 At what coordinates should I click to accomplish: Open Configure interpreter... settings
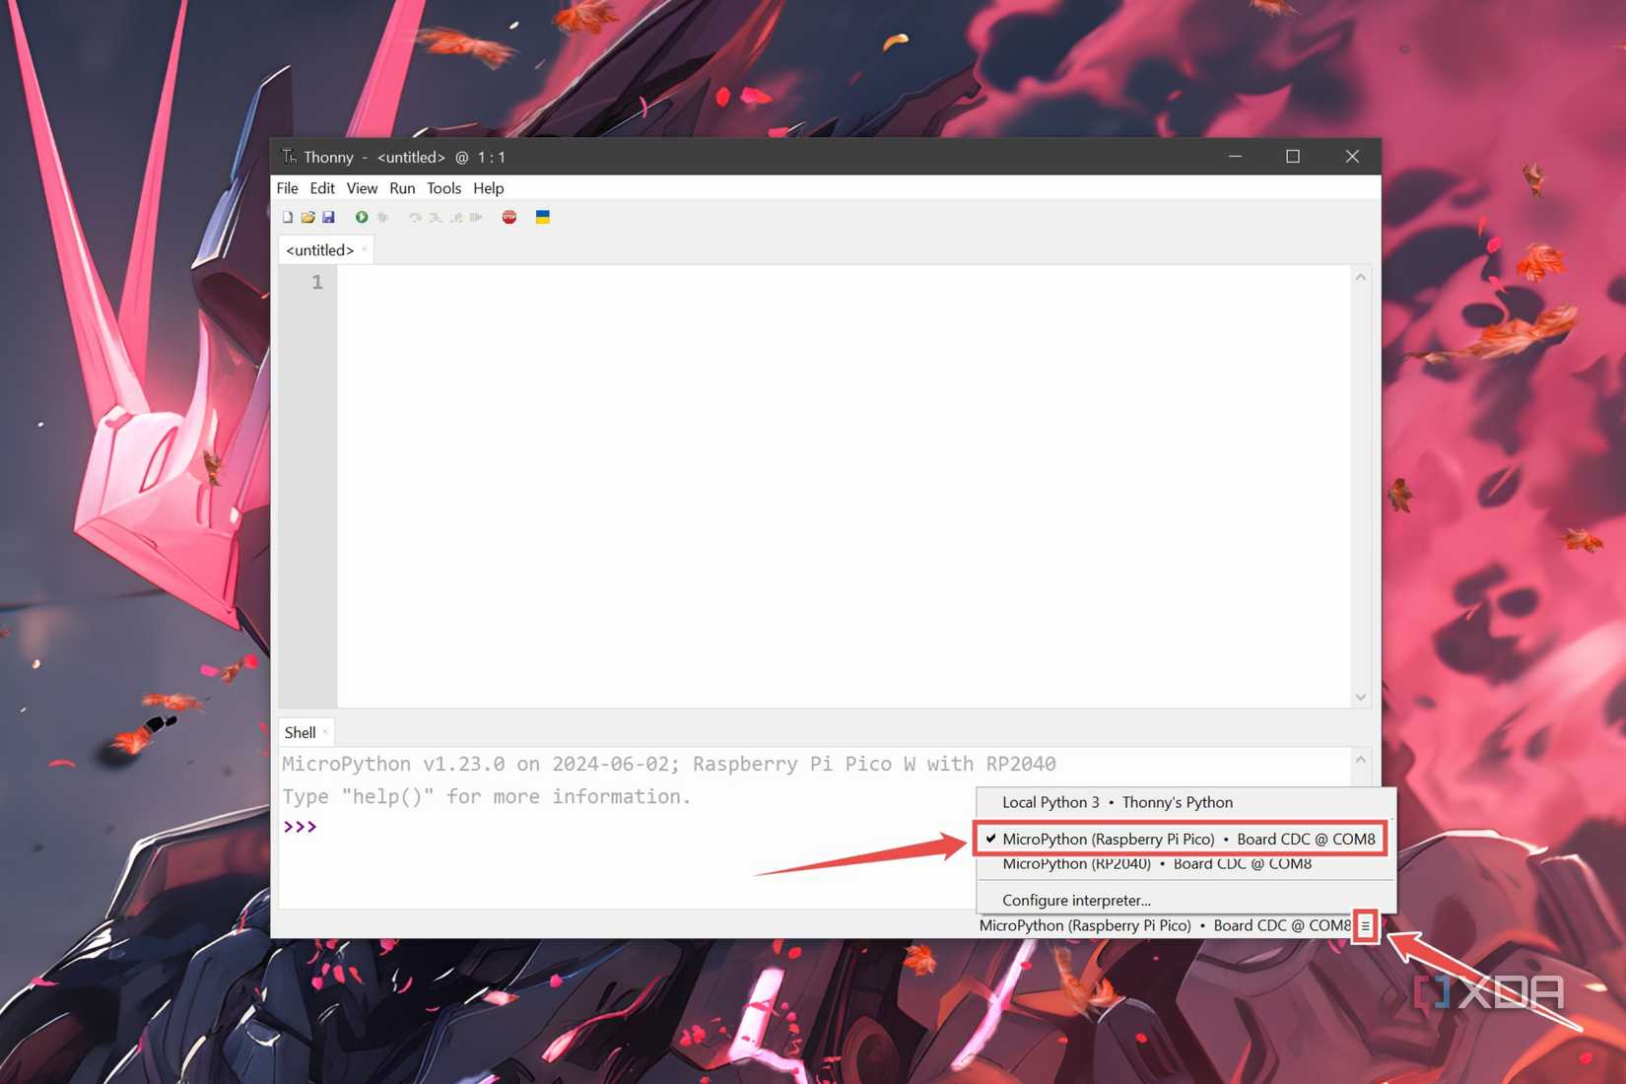click(x=1076, y=900)
